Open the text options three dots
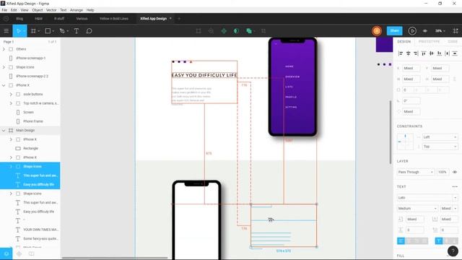 [455, 186]
